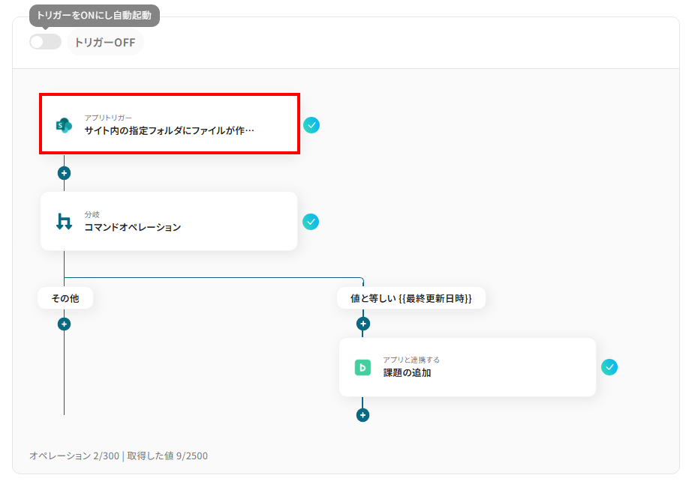Add step under その他 branch
692x481 pixels.
(64, 324)
